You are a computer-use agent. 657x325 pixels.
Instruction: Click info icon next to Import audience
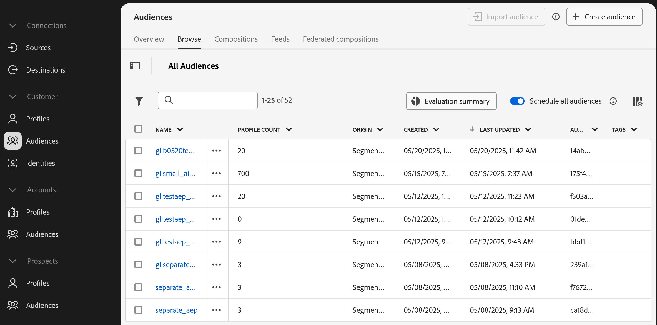coord(556,17)
